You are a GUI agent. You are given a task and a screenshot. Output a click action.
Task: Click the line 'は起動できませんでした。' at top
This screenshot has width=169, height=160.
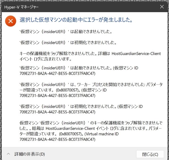click(x=66, y=32)
